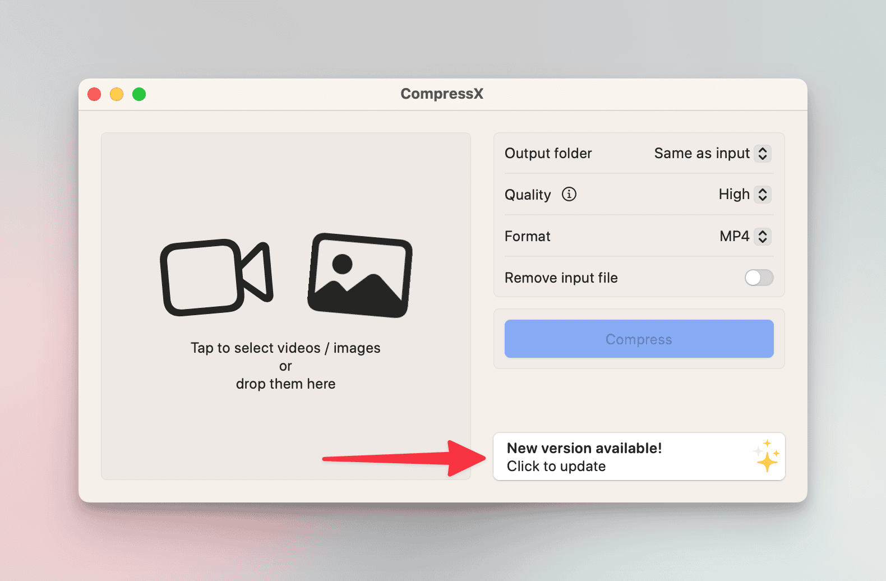Image resolution: width=886 pixels, height=581 pixels.
Task: Open the Same as input output folder dropdown
Action: [702, 154]
